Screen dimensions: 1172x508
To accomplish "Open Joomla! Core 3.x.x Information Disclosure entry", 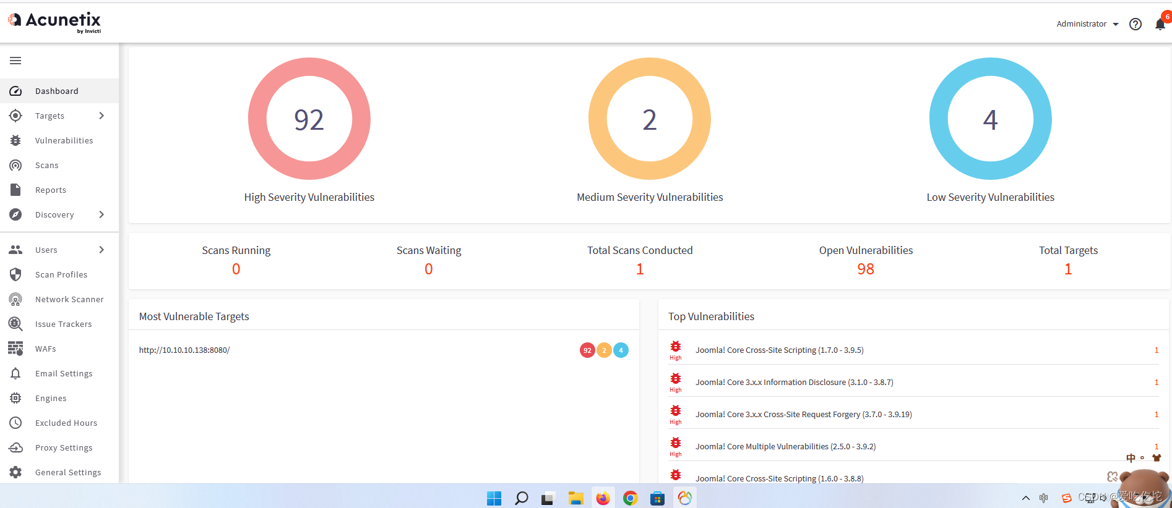I will pos(795,382).
